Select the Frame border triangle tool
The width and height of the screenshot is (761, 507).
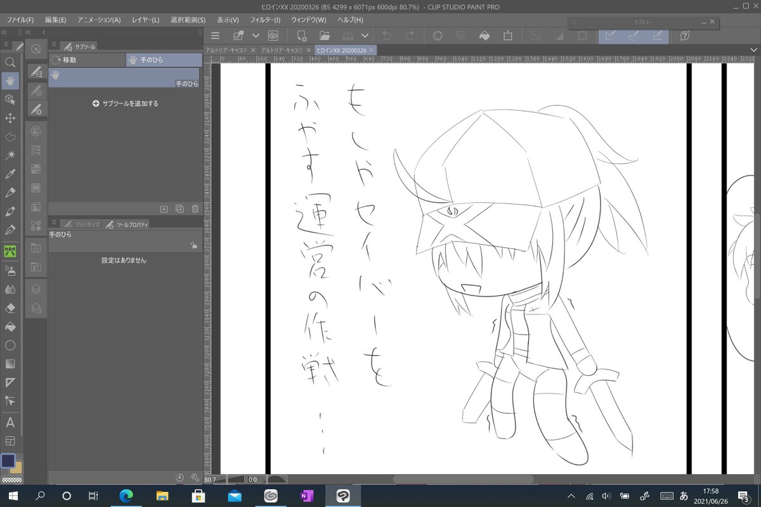coord(10,382)
